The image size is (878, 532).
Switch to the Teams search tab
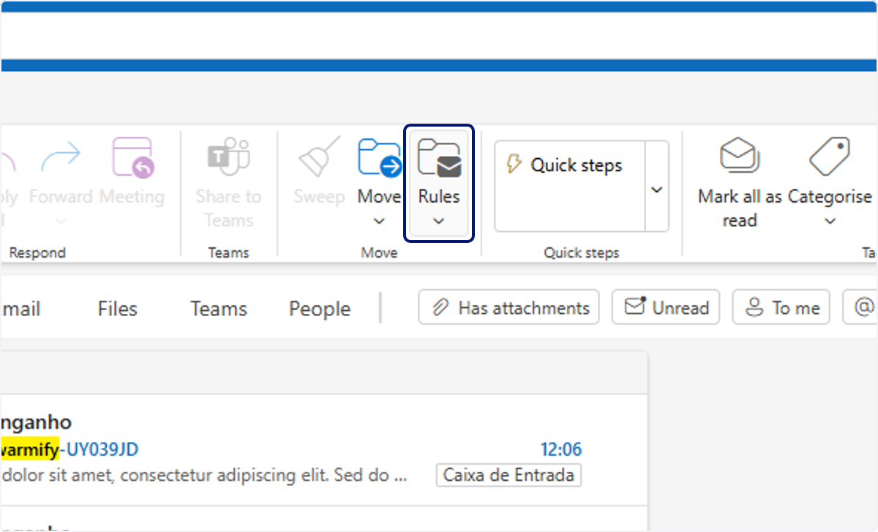coord(219,309)
